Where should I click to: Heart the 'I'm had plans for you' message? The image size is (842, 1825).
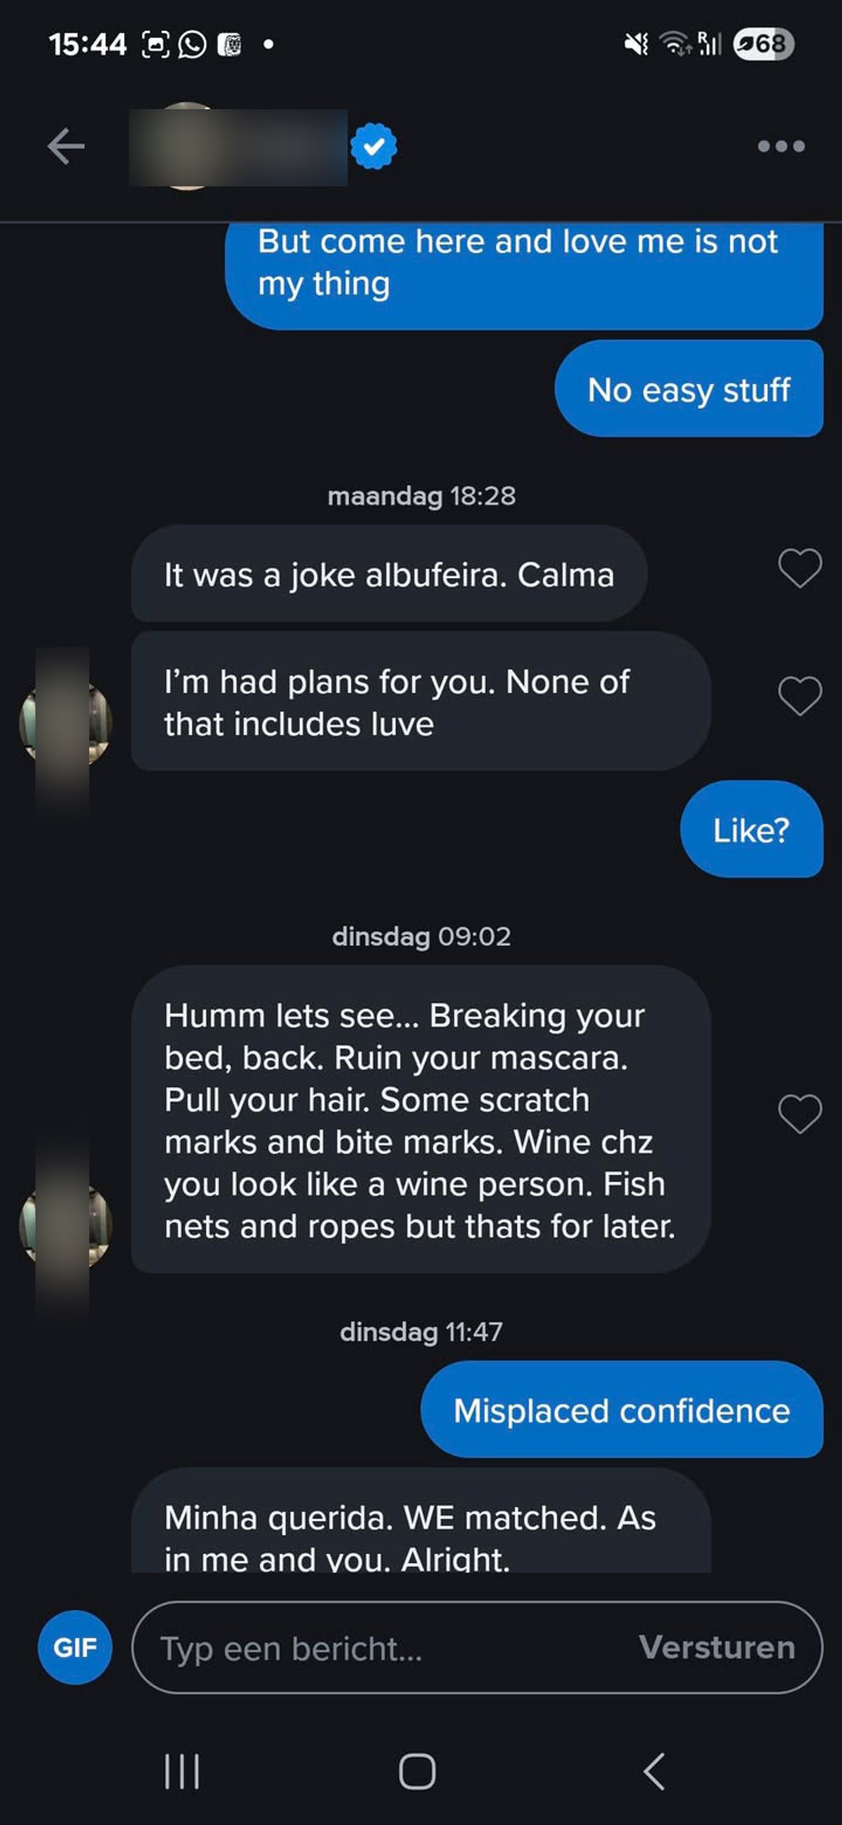tap(799, 696)
